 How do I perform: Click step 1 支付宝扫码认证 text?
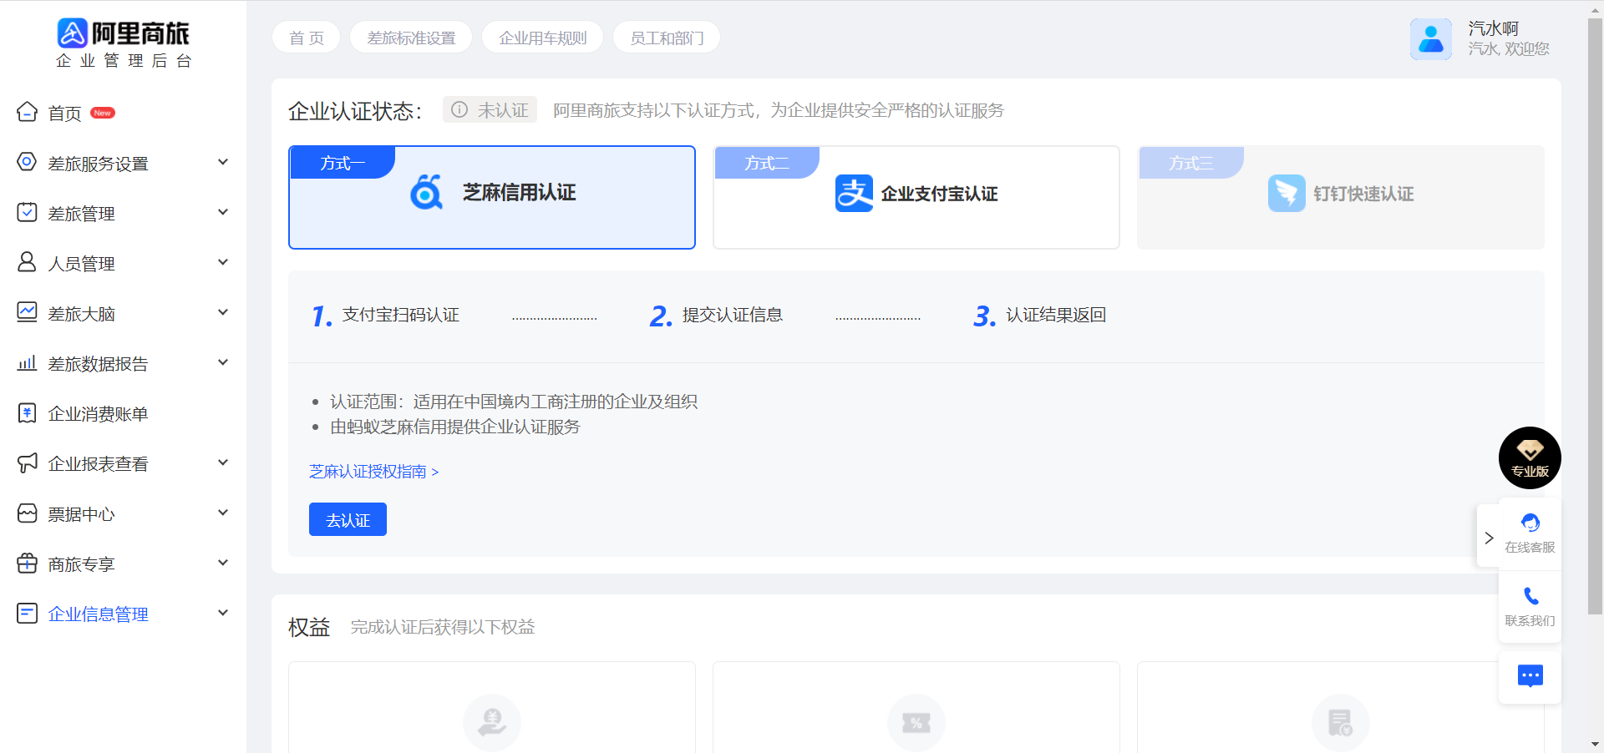(401, 315)
